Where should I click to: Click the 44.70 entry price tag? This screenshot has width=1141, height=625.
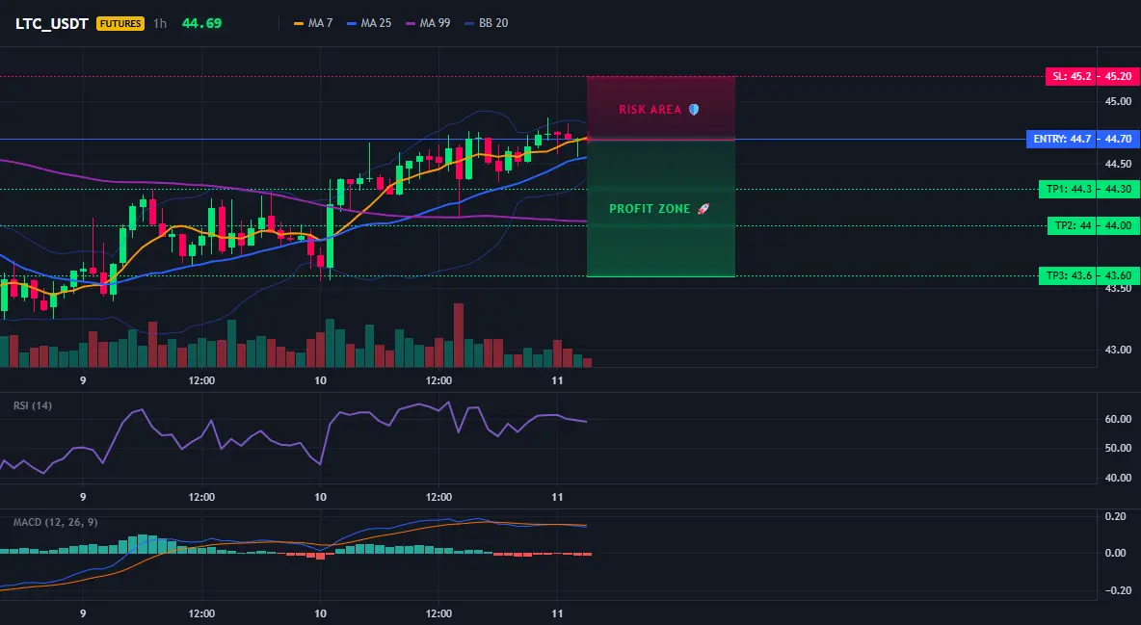coord(1118,139)
